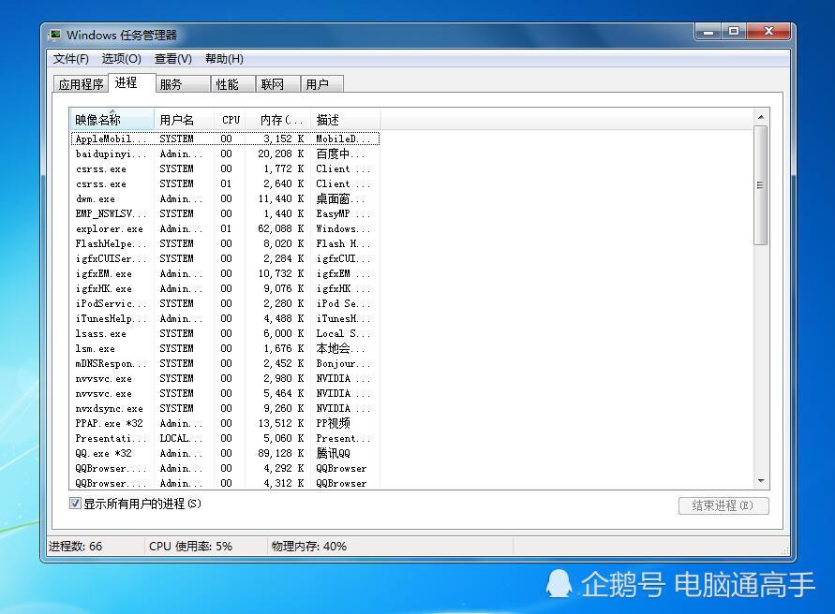The height and width of the screenshot is (614, 835).
Task: Select the 进程 tab
Action: click(131, 82)
